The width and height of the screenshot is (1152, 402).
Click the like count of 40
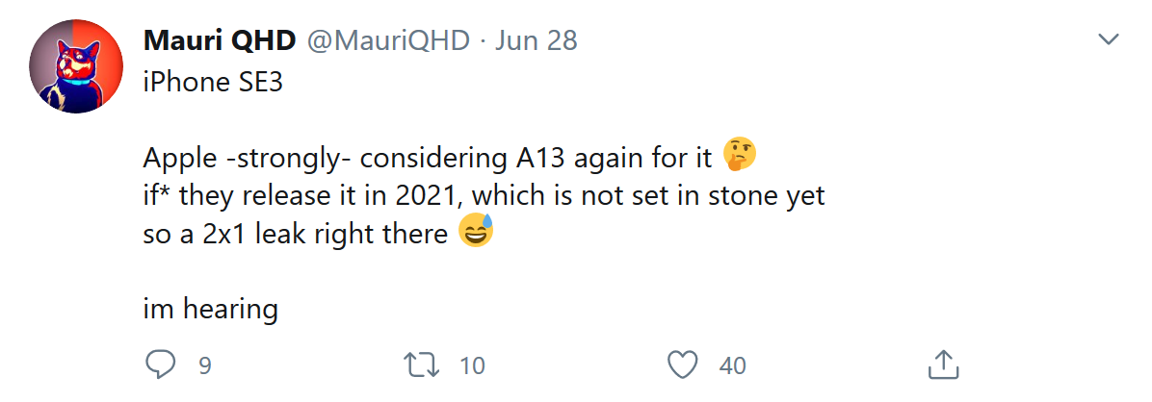tap(732, 365)
